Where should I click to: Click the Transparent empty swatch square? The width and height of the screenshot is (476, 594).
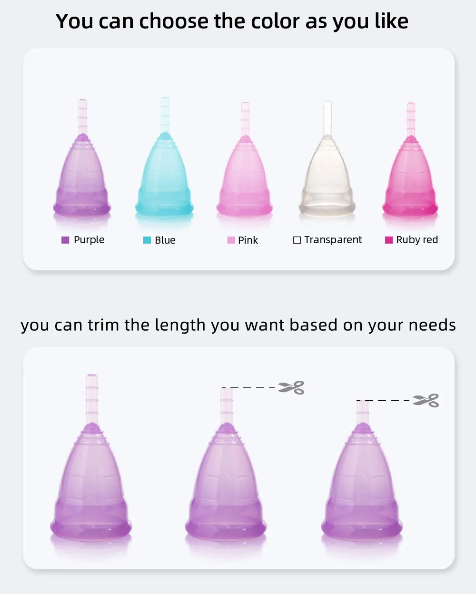(297, 240)
